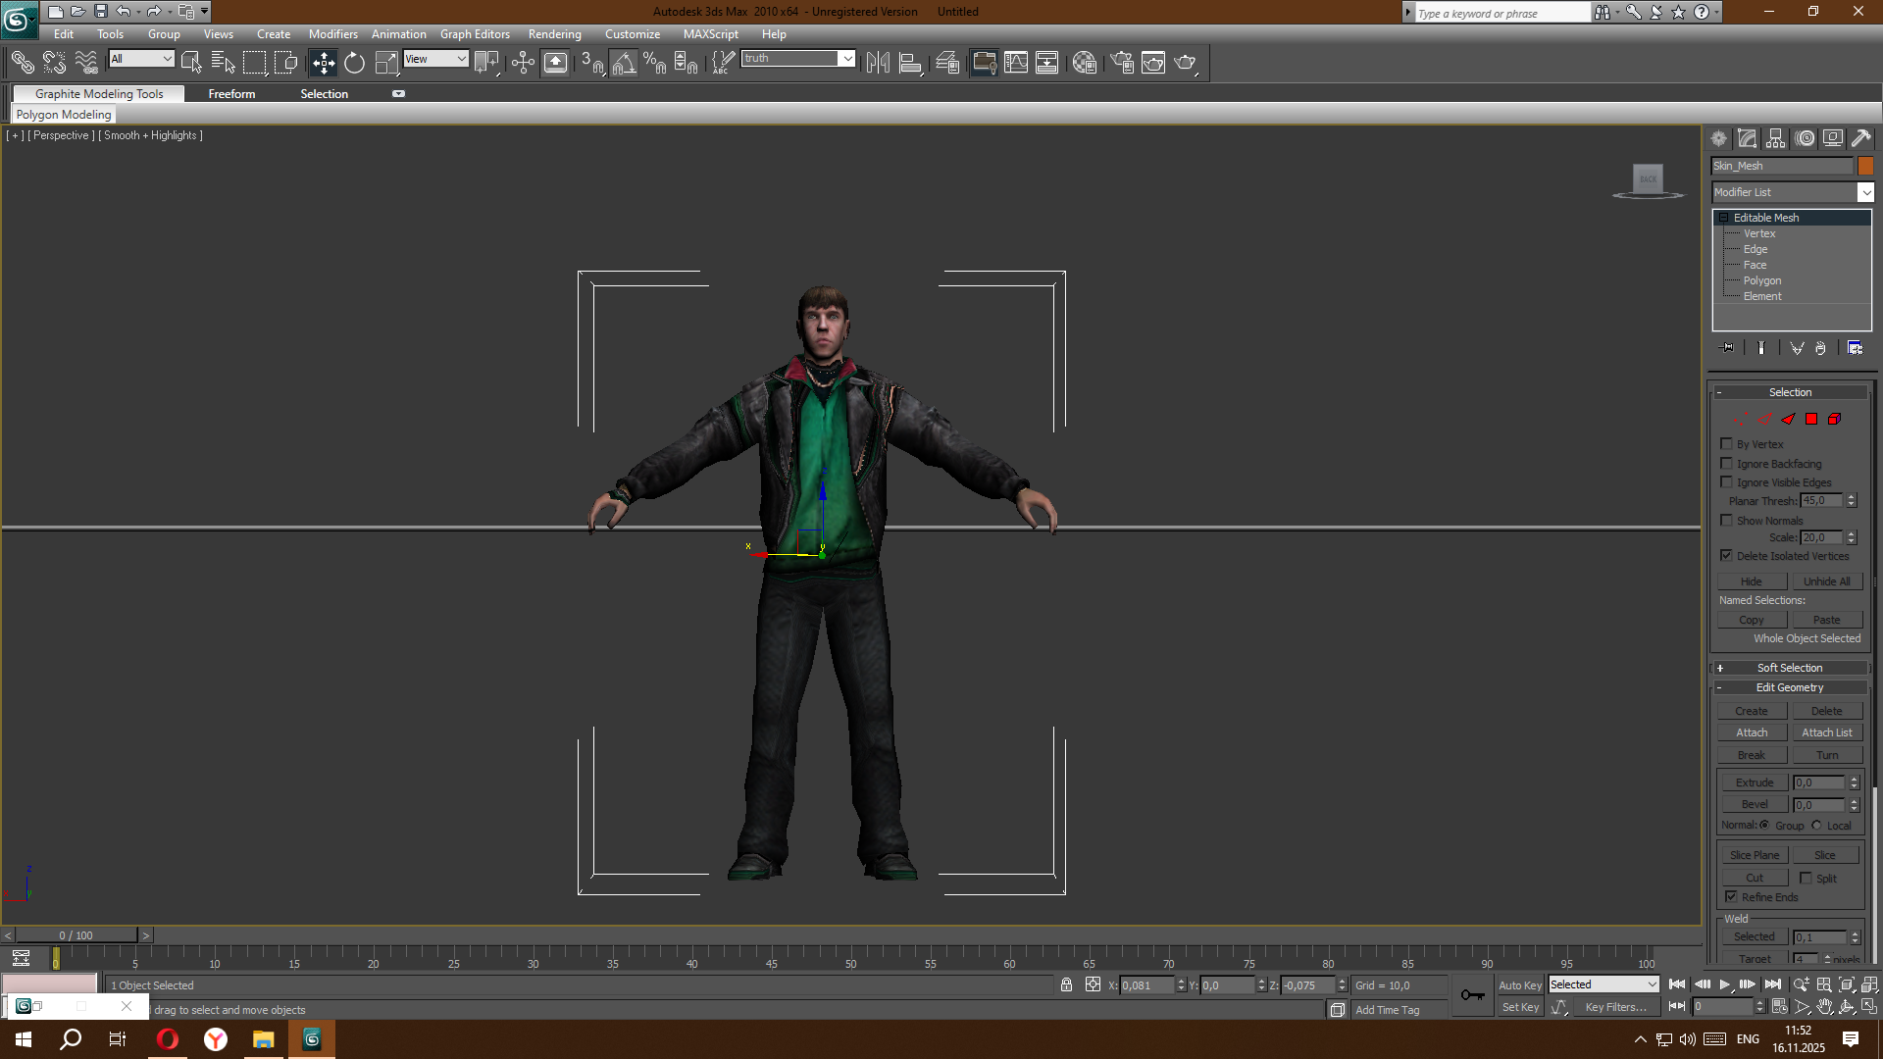Viewport: 1883px width, 1059px height.
Task: Open the Hierarchy command panel tab
Action: pos(1776,138)
